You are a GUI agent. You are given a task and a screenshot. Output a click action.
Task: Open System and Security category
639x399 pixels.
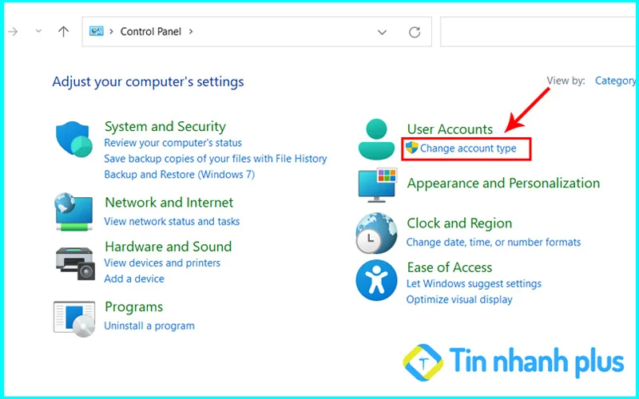(165, 127)
